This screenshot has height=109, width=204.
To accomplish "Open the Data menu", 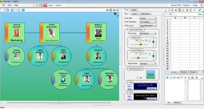I will click(9, 5).
